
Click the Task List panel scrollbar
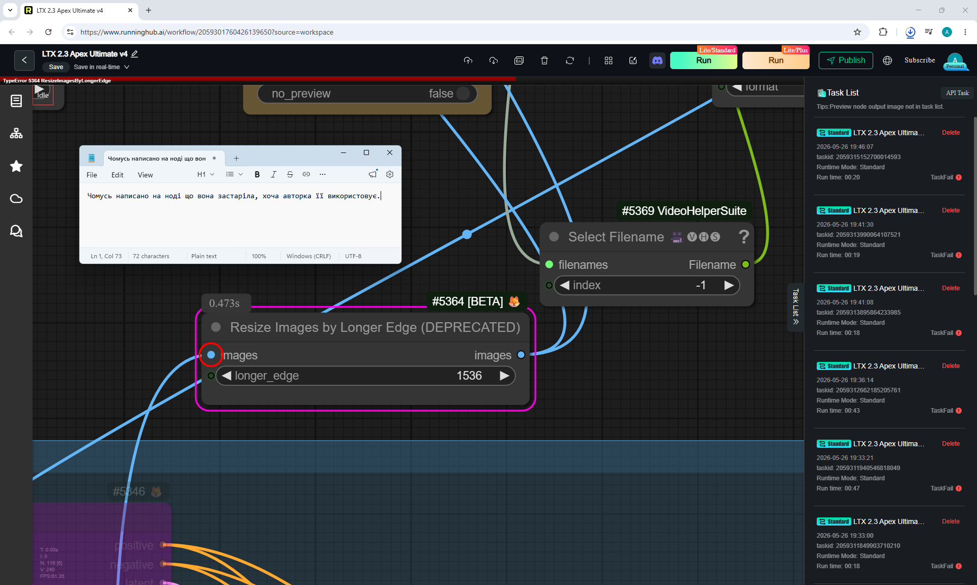975,206
